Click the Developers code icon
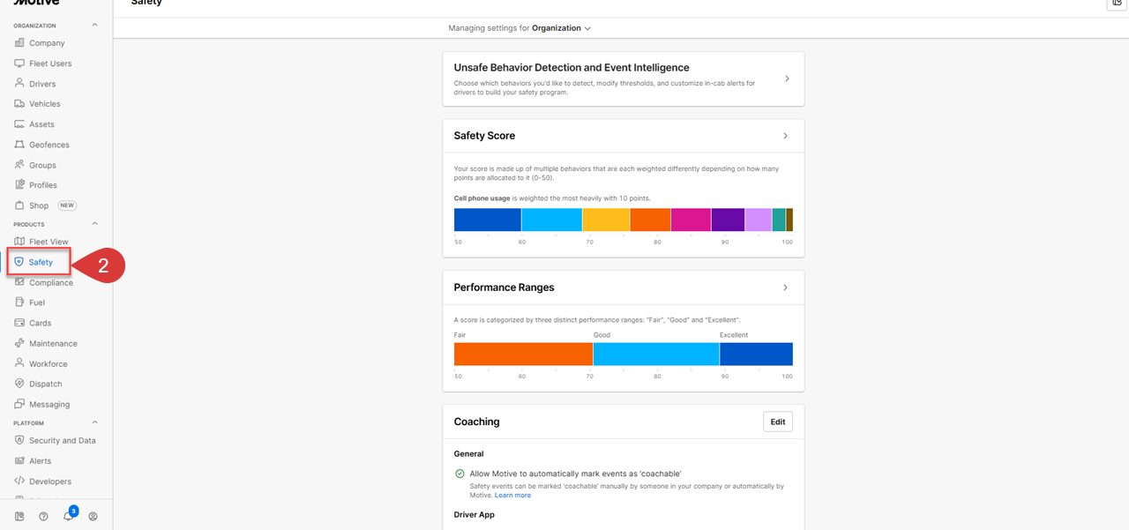The height and width of the screenshot is (530, 1129). coord(19,481)
